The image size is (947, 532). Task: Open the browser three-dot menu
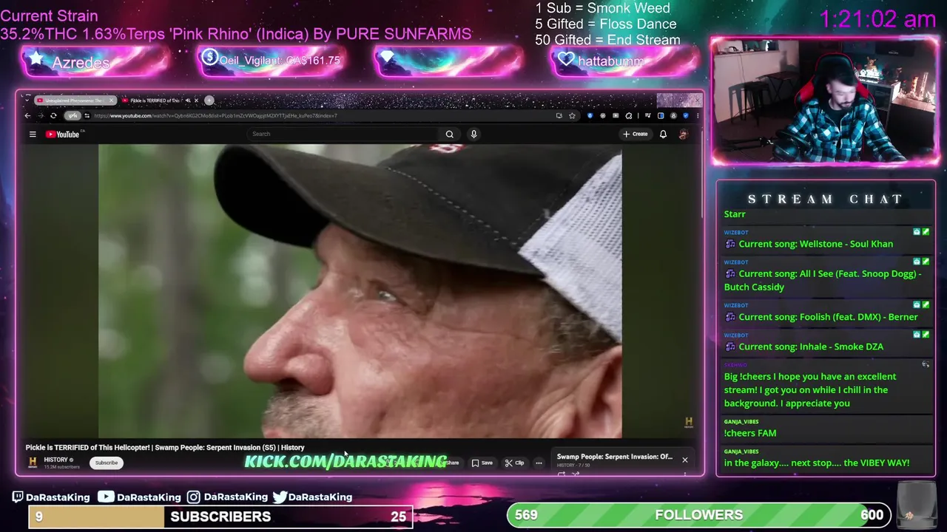pyautogui.click(x=698, y=115)
